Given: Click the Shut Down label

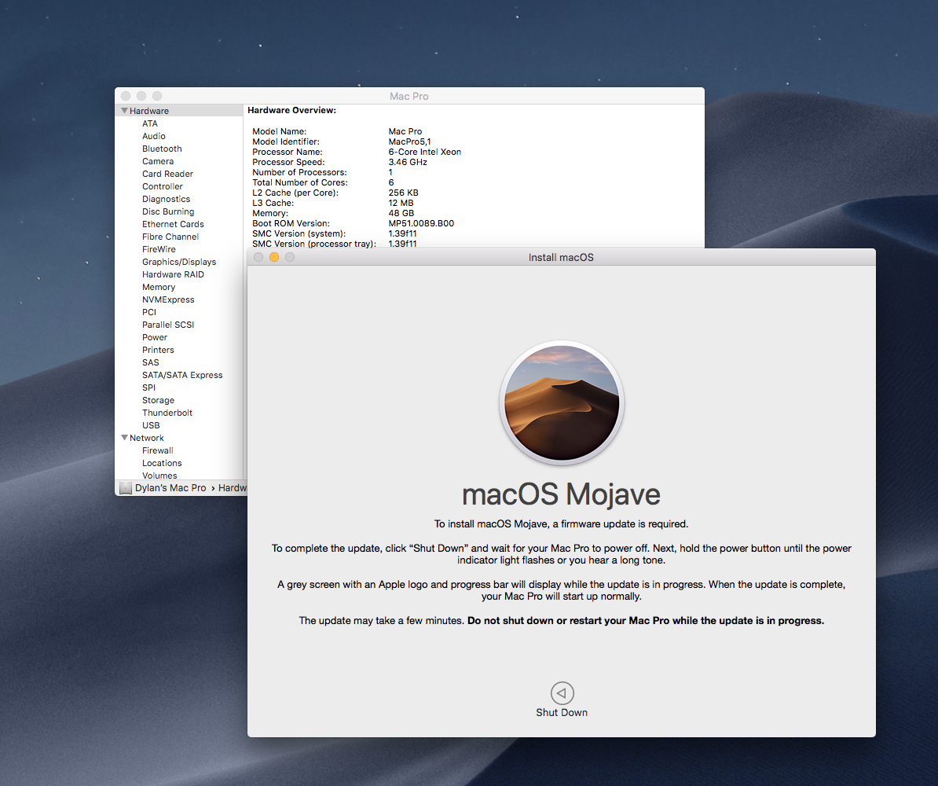Looking at the screenshot, I should coord(562,712).
